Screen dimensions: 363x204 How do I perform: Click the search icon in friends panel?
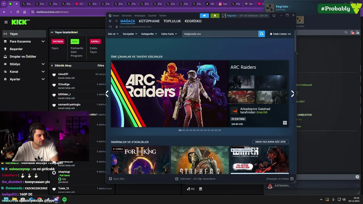[x=346, y=32]
